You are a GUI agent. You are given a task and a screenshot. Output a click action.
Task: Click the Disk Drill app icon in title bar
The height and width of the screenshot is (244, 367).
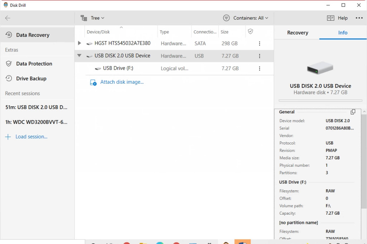(x=6, y=5)
